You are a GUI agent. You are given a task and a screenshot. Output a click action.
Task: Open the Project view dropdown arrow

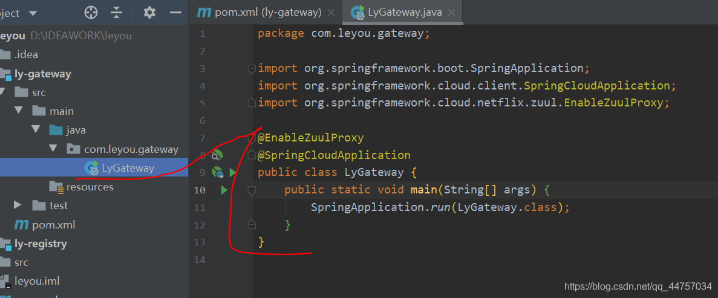coord(33,13)
